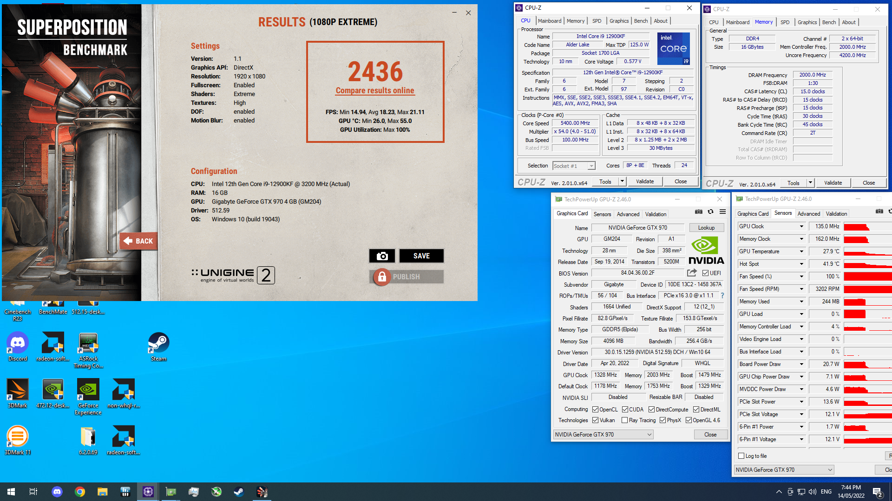
Task: Expand the Memory Clock sensor dropdown
Action: pyautogui.click(x=801, y=239)
